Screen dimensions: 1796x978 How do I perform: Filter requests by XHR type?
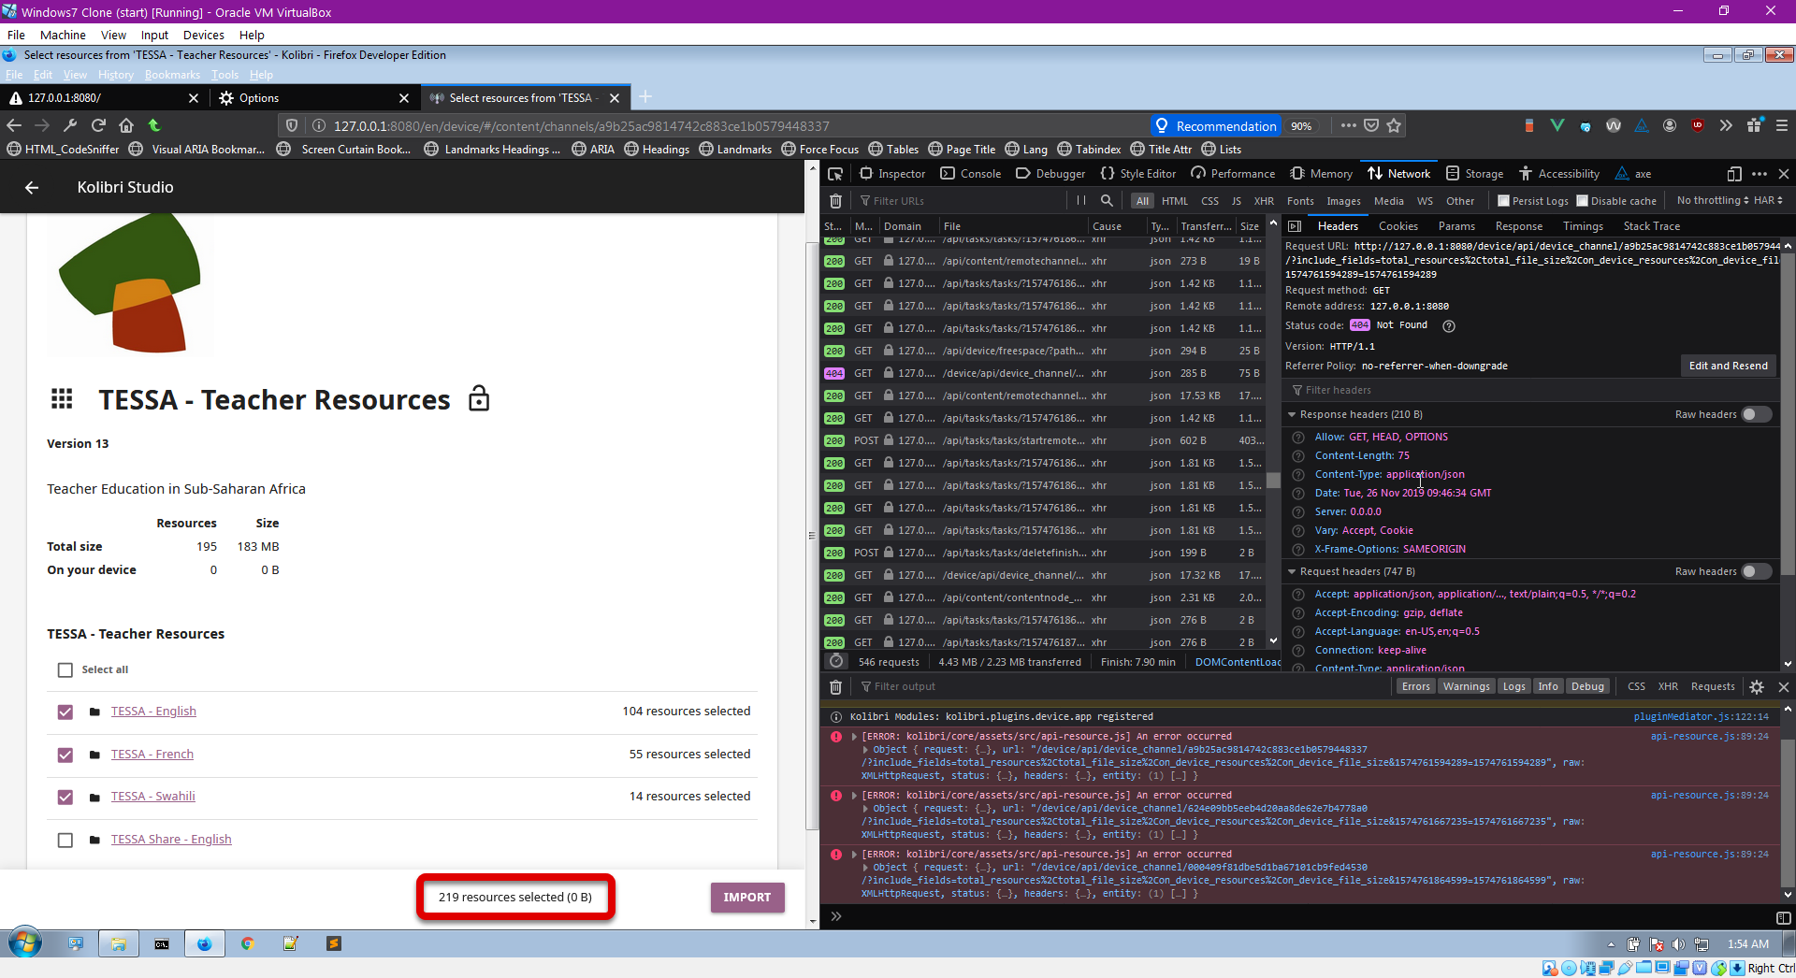pyautogui.click(x=1264, y=201)
